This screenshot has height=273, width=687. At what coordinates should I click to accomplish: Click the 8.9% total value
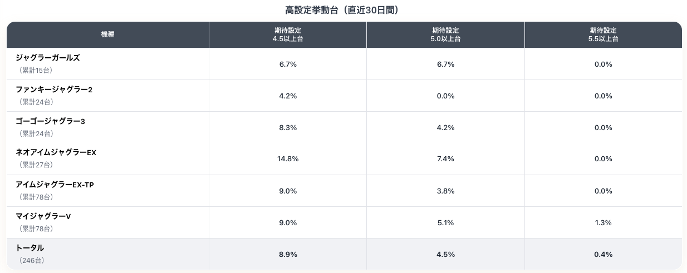tap(288, 255)
